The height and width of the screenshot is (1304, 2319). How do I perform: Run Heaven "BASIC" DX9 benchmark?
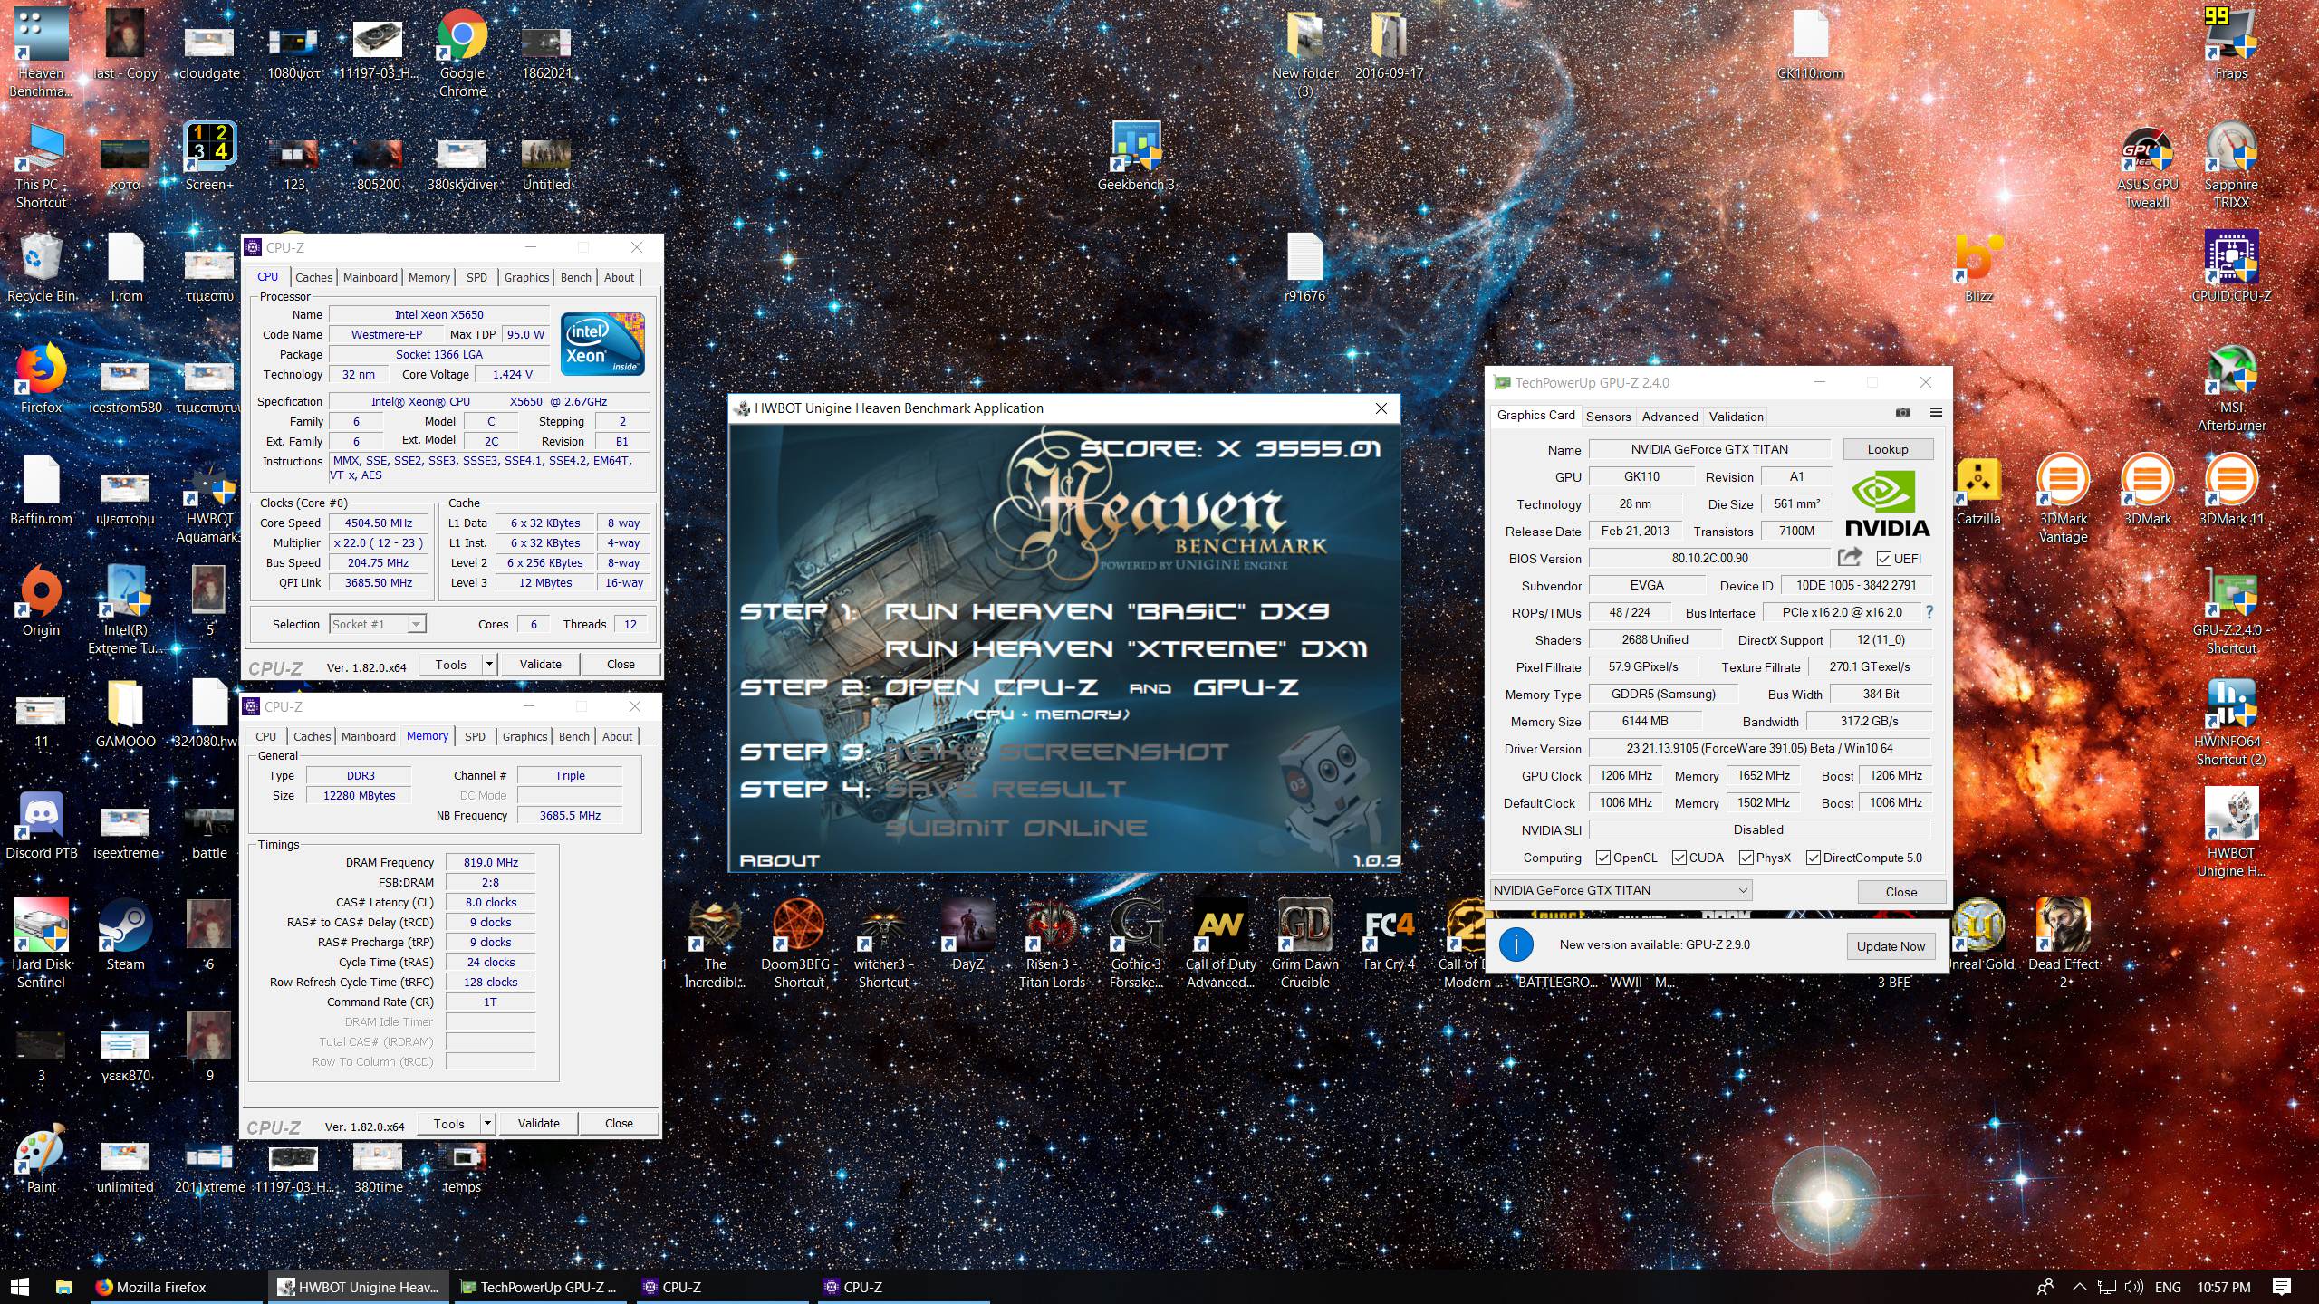point(1107,611)
